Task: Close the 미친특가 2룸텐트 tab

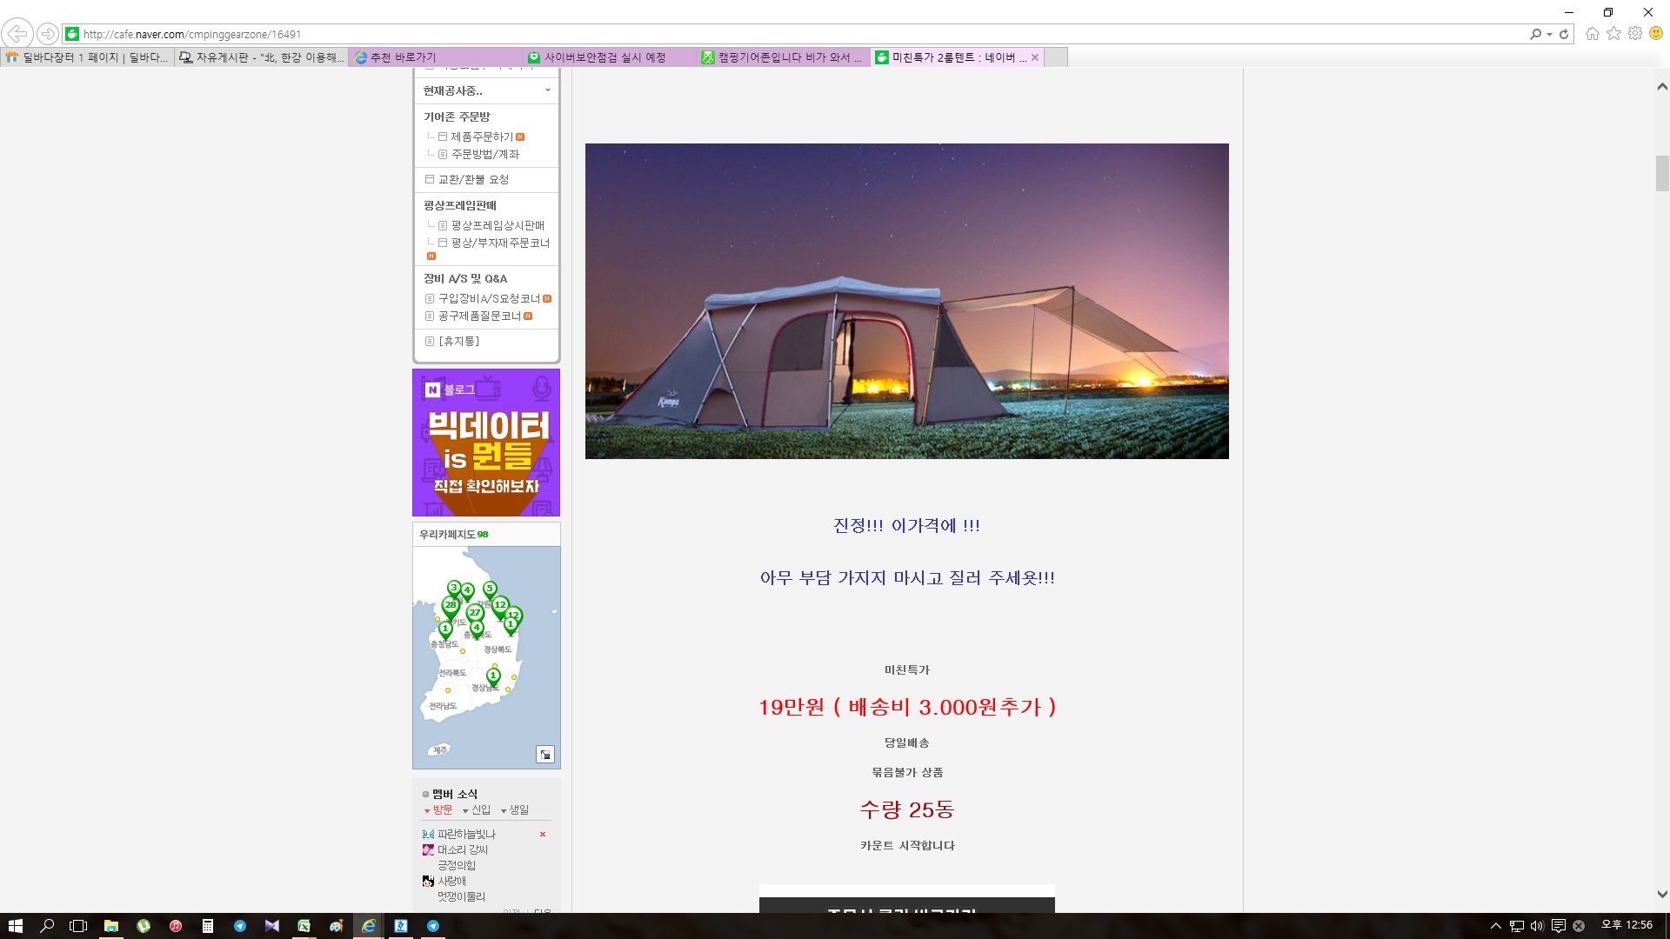Action: click(x=1035, y=57)
